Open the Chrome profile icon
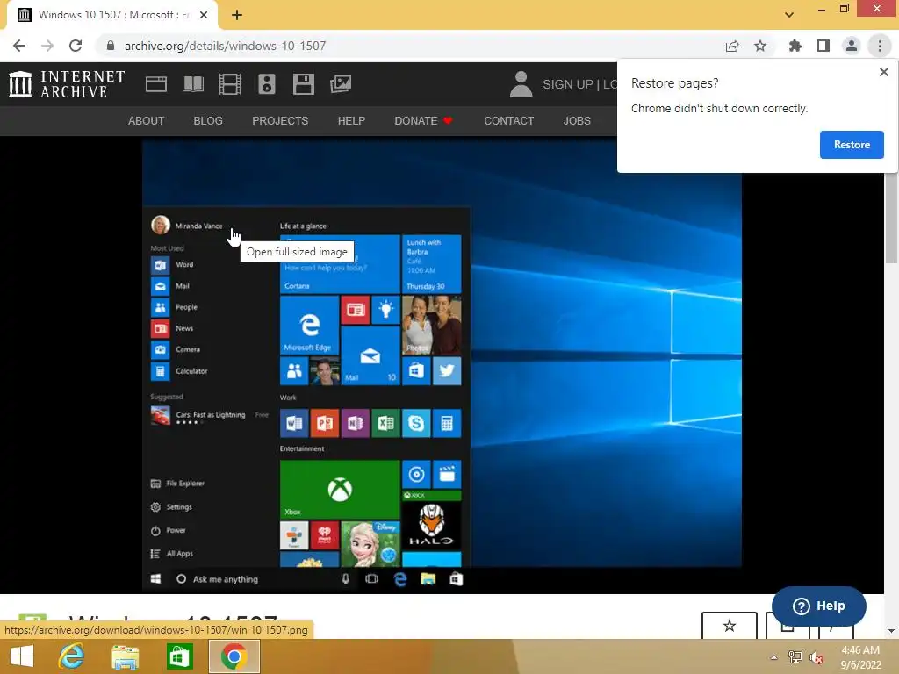Image resolution: width=899 pixels, height=674 pixels. (x=852, y=46)
